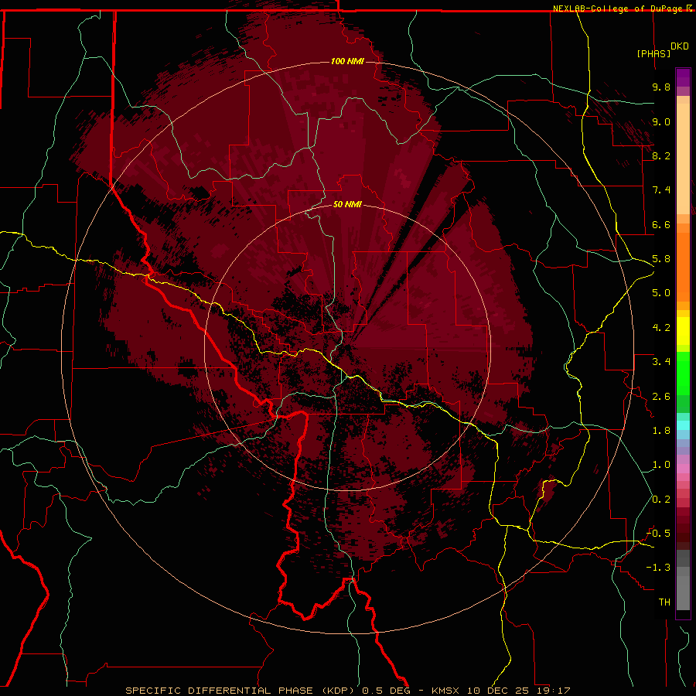696x696 pixels.
Task: Click the 9.0 value on the color scale
Action: pyautogui.click(x=661, y=121)
